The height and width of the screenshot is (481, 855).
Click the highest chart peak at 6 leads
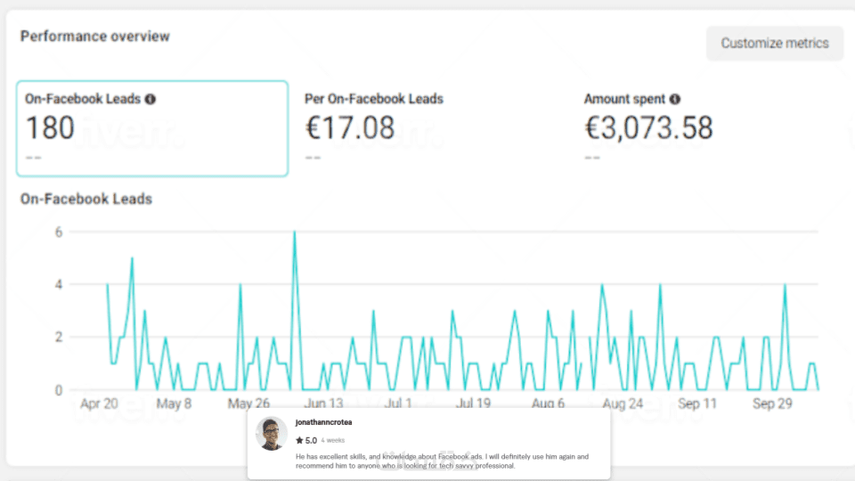pos(294,232)
